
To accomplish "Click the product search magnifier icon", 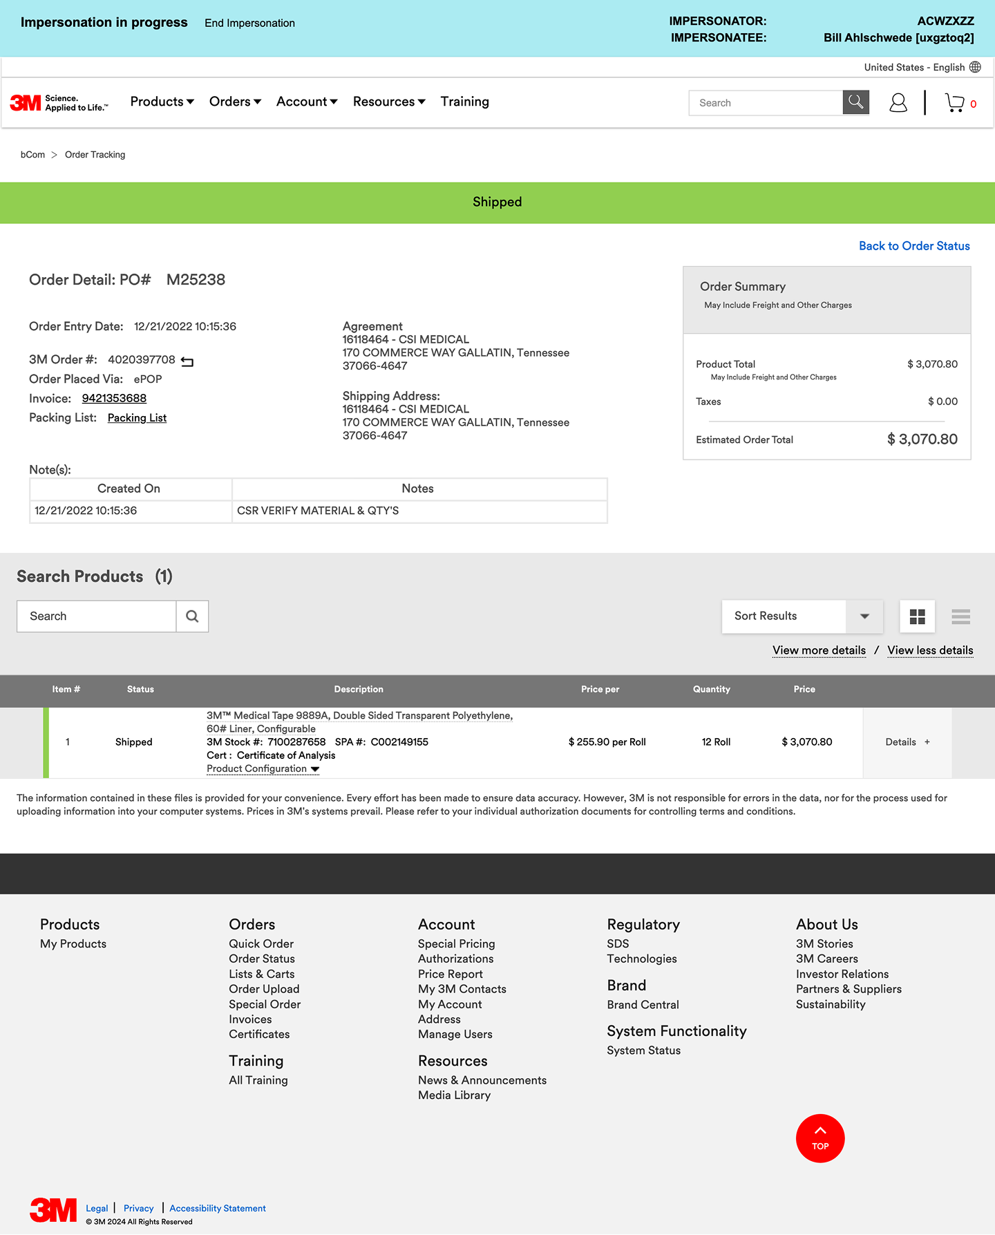I will tap(192, 616).
